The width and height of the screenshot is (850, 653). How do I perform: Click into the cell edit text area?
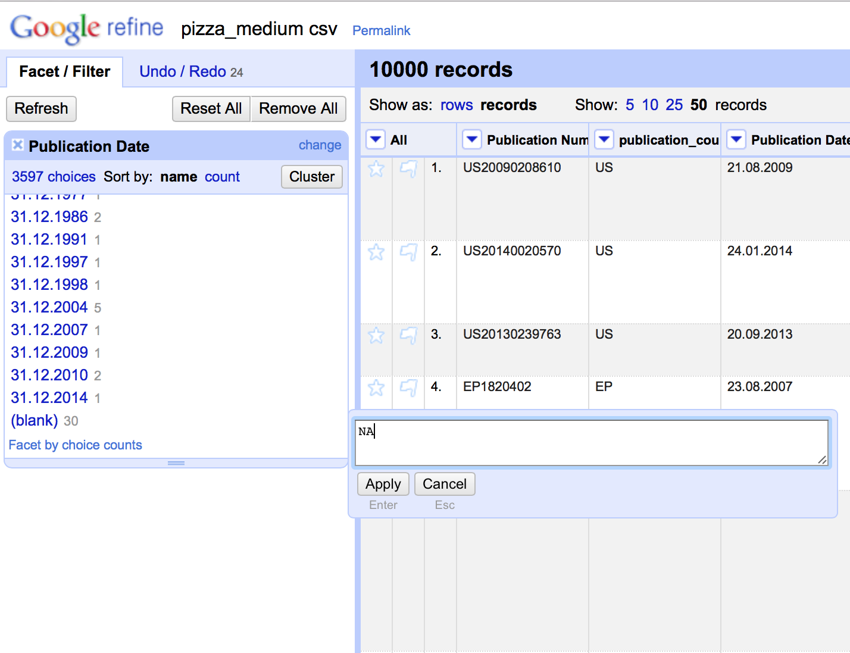[x=591, y=443]
